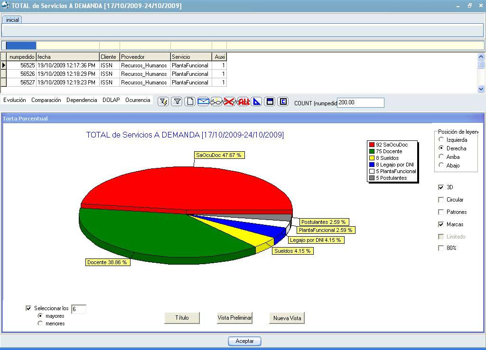
Task: Click the blank page document icon
Action: pos(190,101)
